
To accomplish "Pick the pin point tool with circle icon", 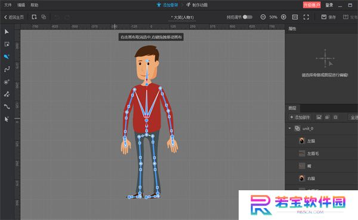I will pos(7,82).
